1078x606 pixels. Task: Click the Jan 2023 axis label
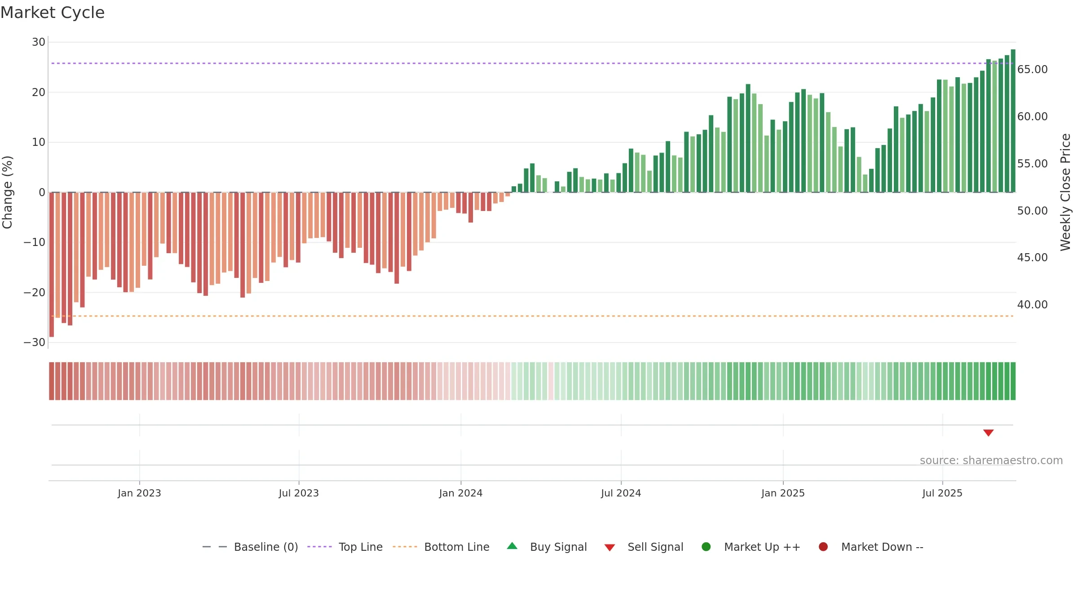pyautogui.click(x=139, y=493)
